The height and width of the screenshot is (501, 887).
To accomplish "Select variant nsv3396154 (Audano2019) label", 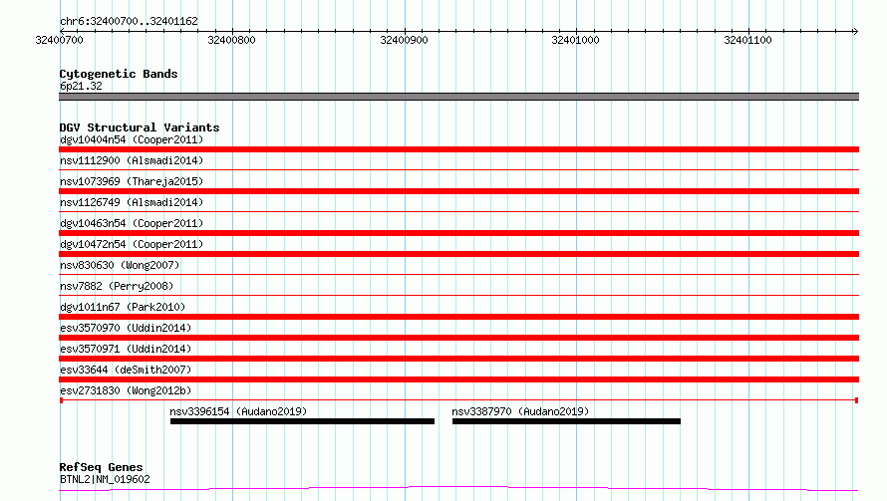I will point(238,411).
